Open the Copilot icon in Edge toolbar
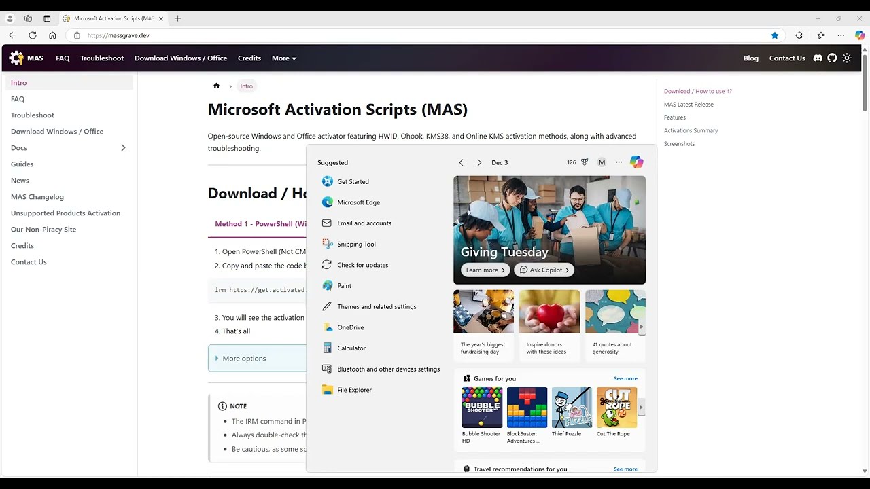 tap(860, 35)
